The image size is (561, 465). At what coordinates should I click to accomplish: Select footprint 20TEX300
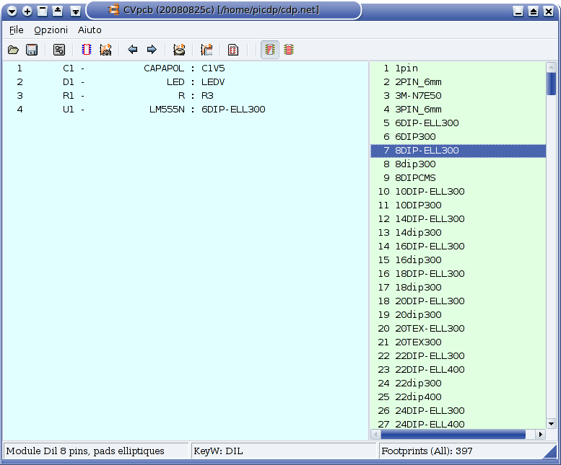458,342
